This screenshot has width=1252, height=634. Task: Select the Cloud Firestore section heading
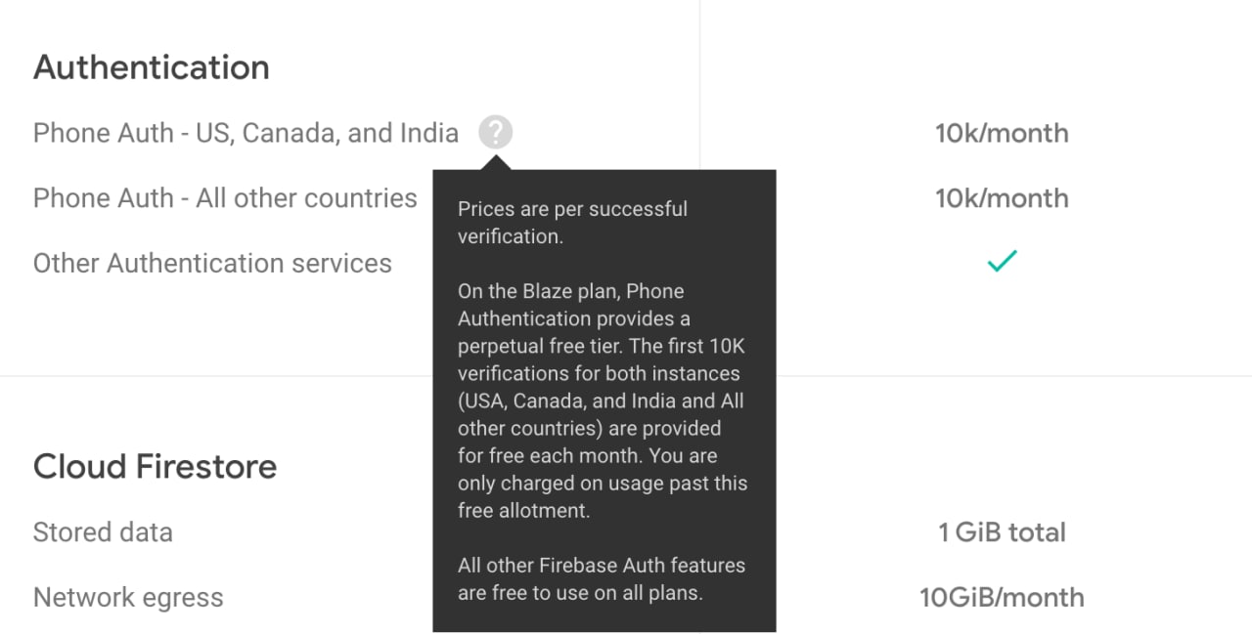[155, 466]
